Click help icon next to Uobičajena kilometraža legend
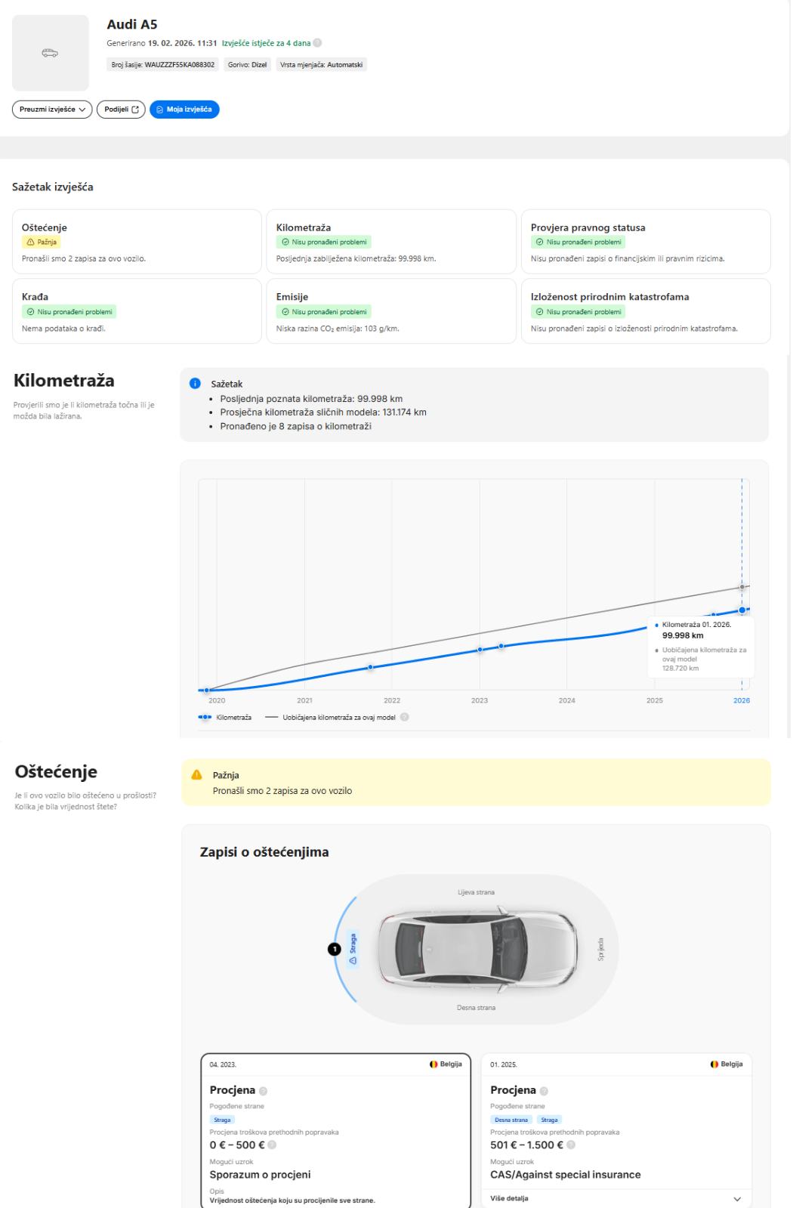793x1208 pixels. coord(405,718)
